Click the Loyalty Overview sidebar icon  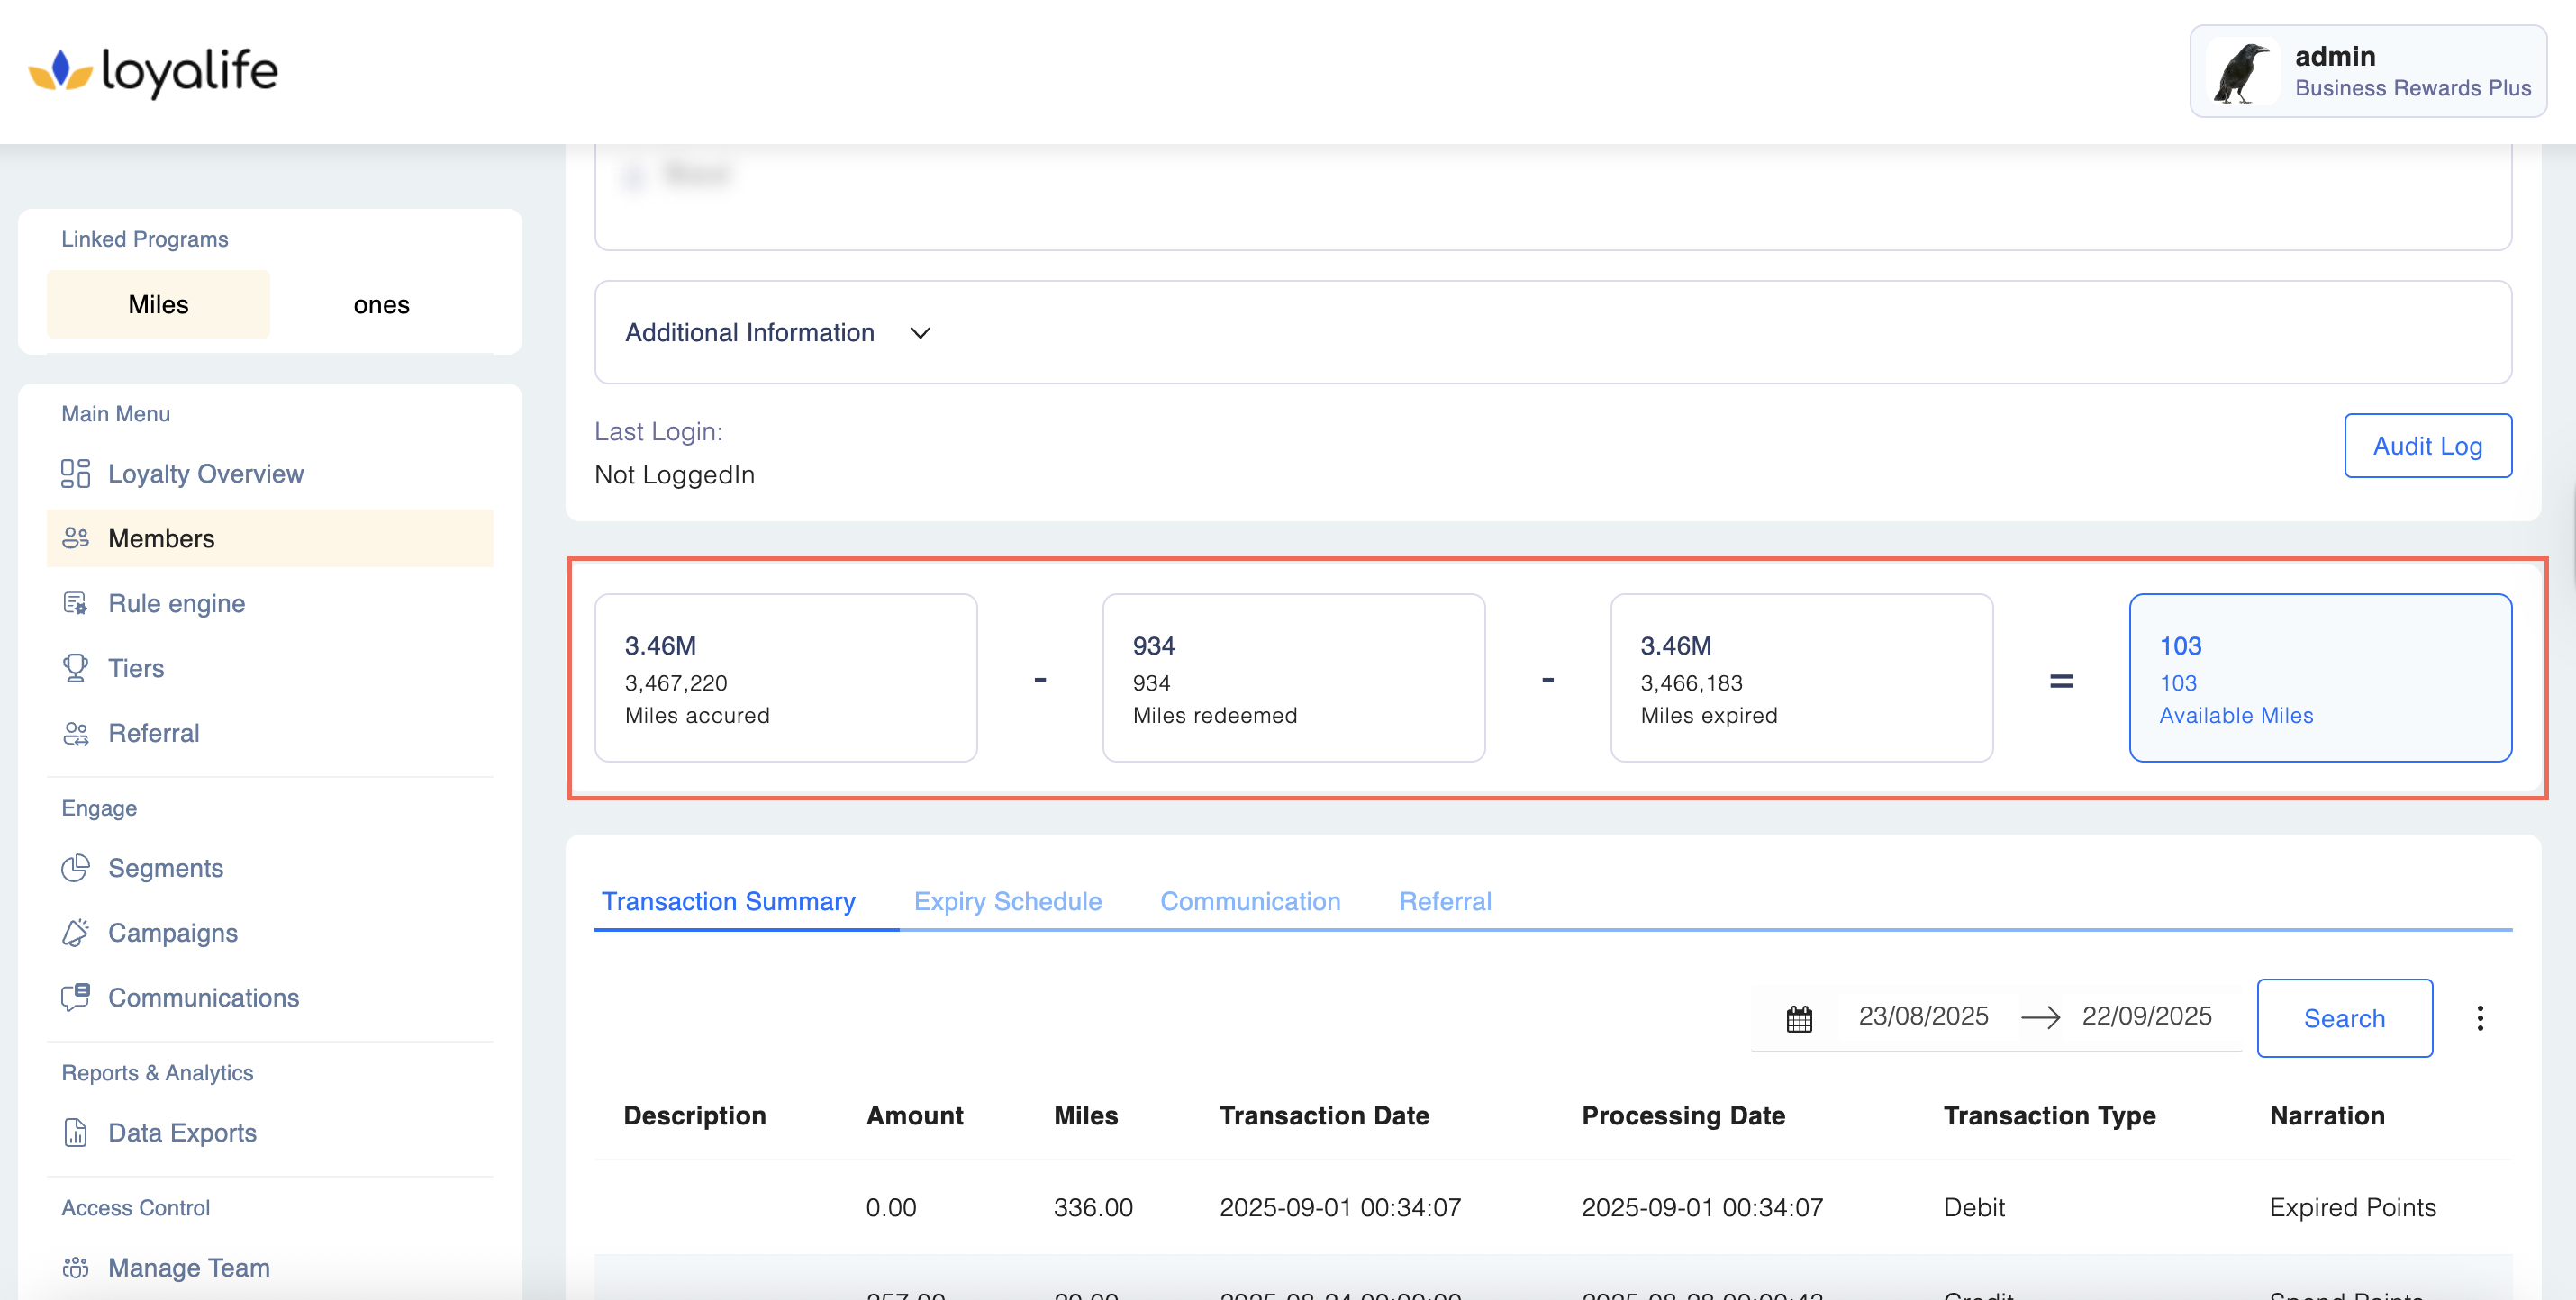coord(75,474)
